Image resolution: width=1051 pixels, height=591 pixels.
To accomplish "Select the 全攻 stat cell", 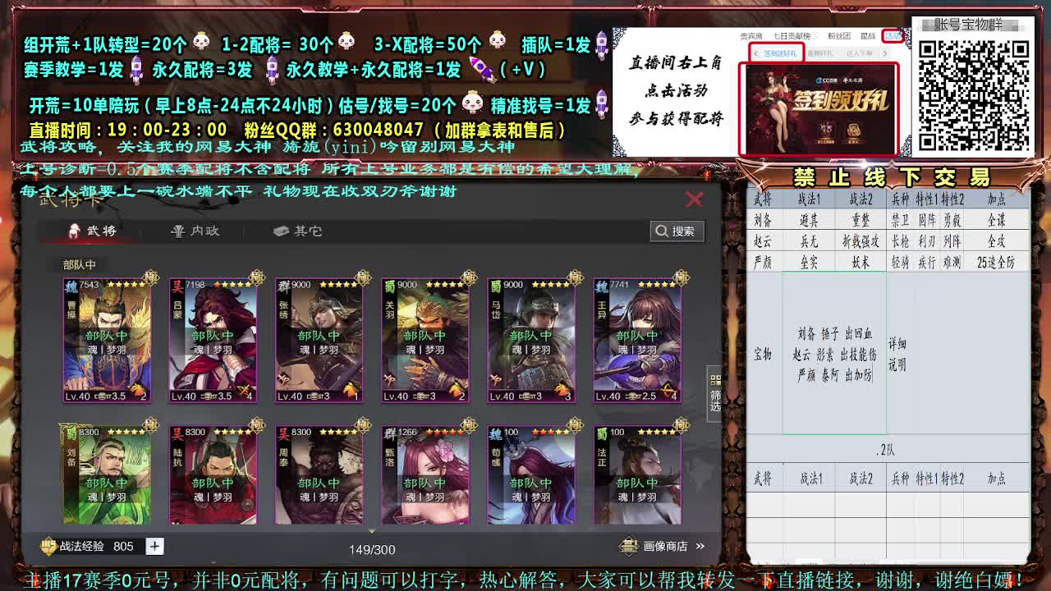I will (x=997, y=242).
